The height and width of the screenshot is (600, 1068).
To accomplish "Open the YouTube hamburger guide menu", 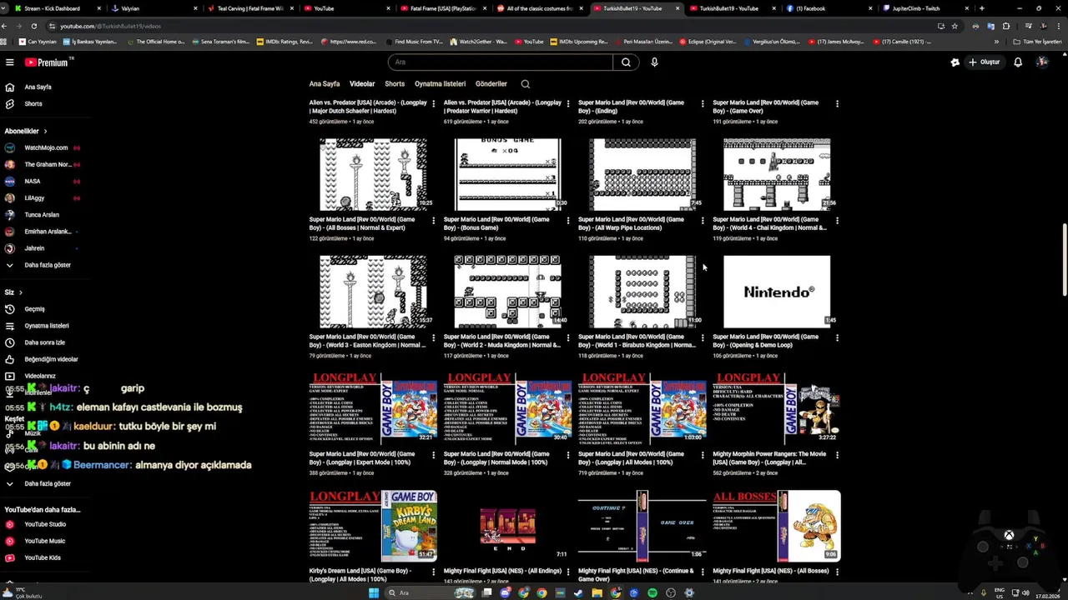I will [9, 62].
